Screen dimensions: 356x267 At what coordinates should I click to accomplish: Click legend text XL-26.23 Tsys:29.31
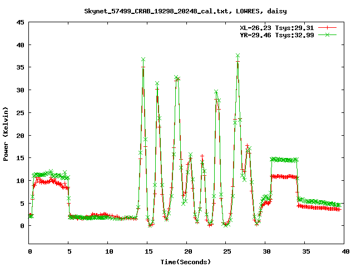pyautogui.click(x=277, y=28)
